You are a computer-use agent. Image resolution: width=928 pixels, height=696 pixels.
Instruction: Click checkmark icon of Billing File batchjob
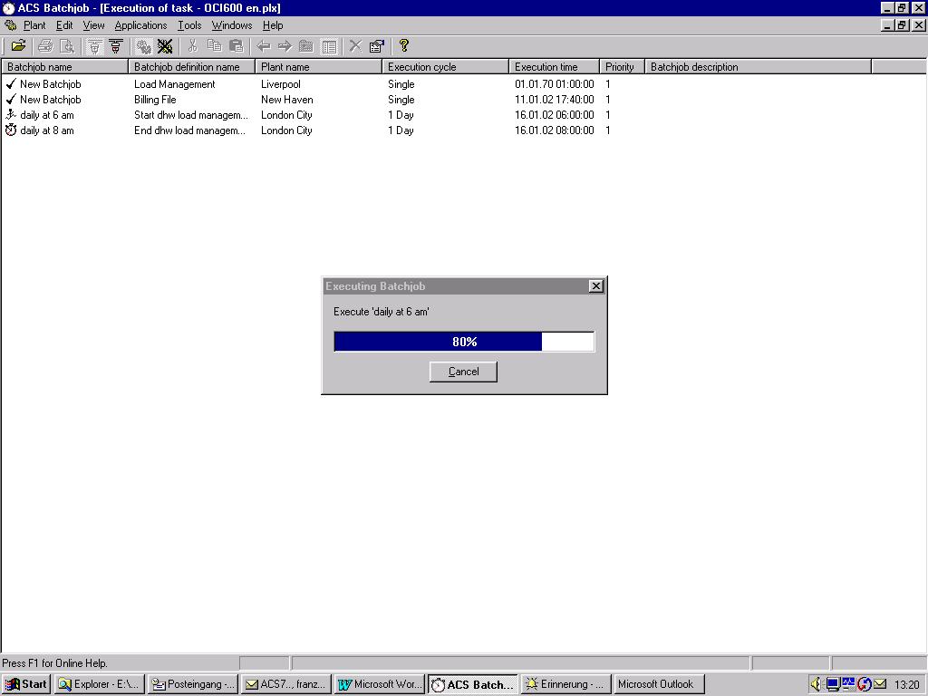[x=11, y=99]
